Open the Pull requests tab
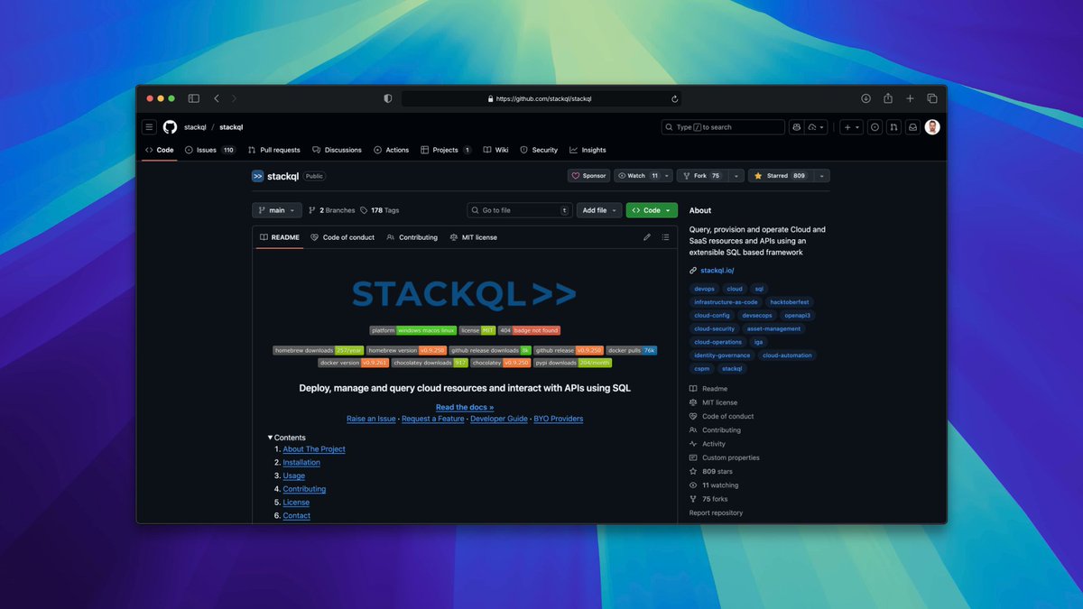 (x=273, y=150)
